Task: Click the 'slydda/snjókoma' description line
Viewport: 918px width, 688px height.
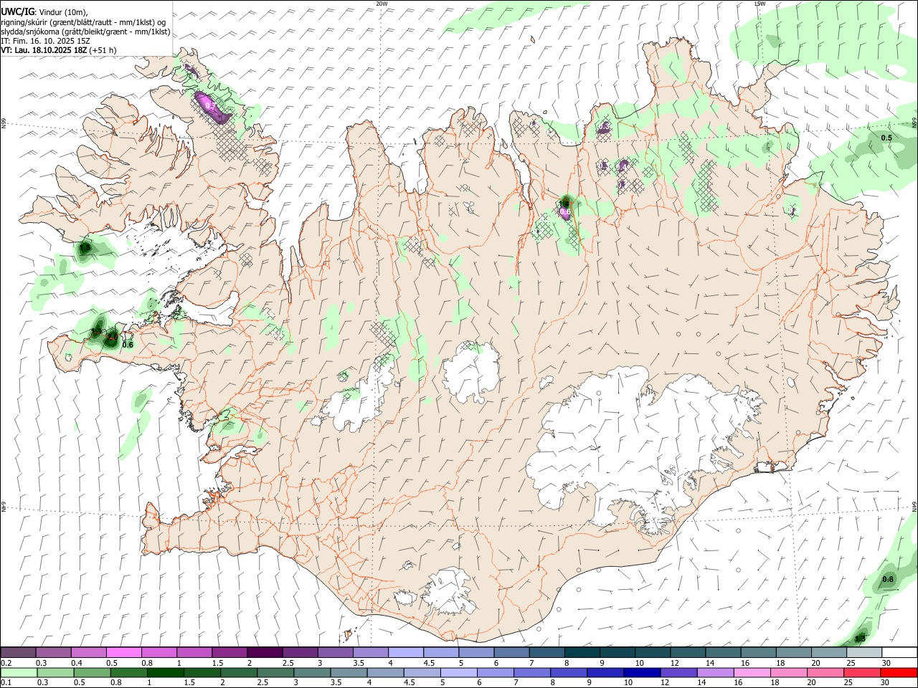Action: click(85, 32)
